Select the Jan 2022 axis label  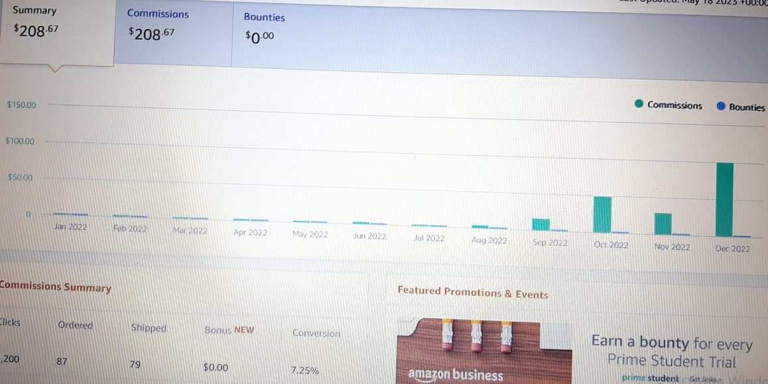point(70,227)
